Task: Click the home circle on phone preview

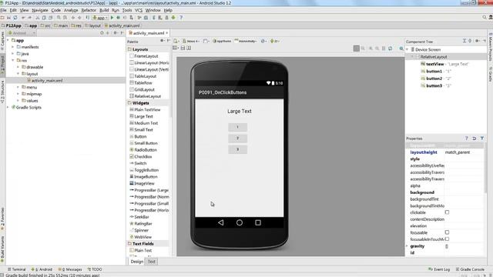Action: (x=240, y=222)
